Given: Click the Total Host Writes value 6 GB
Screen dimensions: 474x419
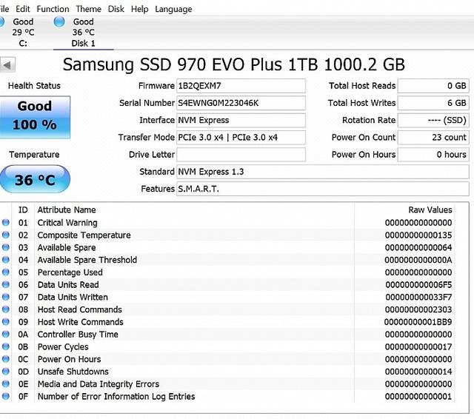Looking at the screenshot, I should pos(433,104).
